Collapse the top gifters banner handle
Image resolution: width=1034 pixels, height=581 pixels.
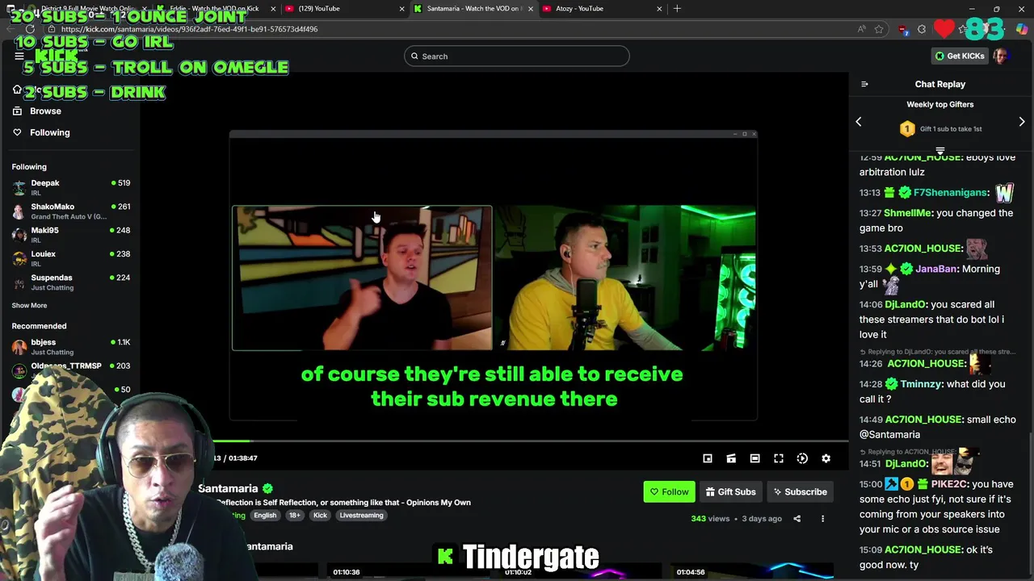pyautogui.click(x=940, y=150)
